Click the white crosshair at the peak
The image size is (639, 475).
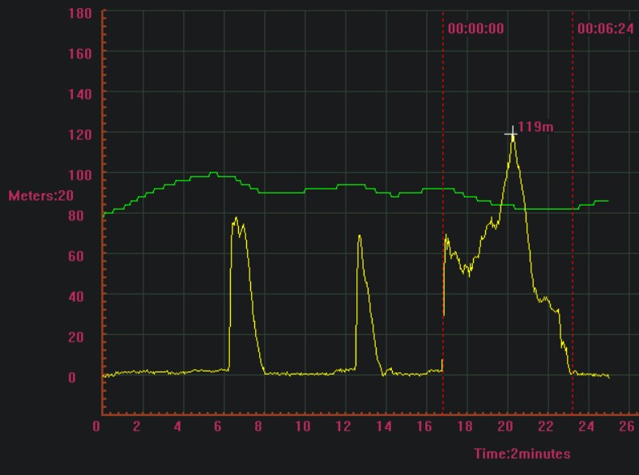(x=511, y=133)
